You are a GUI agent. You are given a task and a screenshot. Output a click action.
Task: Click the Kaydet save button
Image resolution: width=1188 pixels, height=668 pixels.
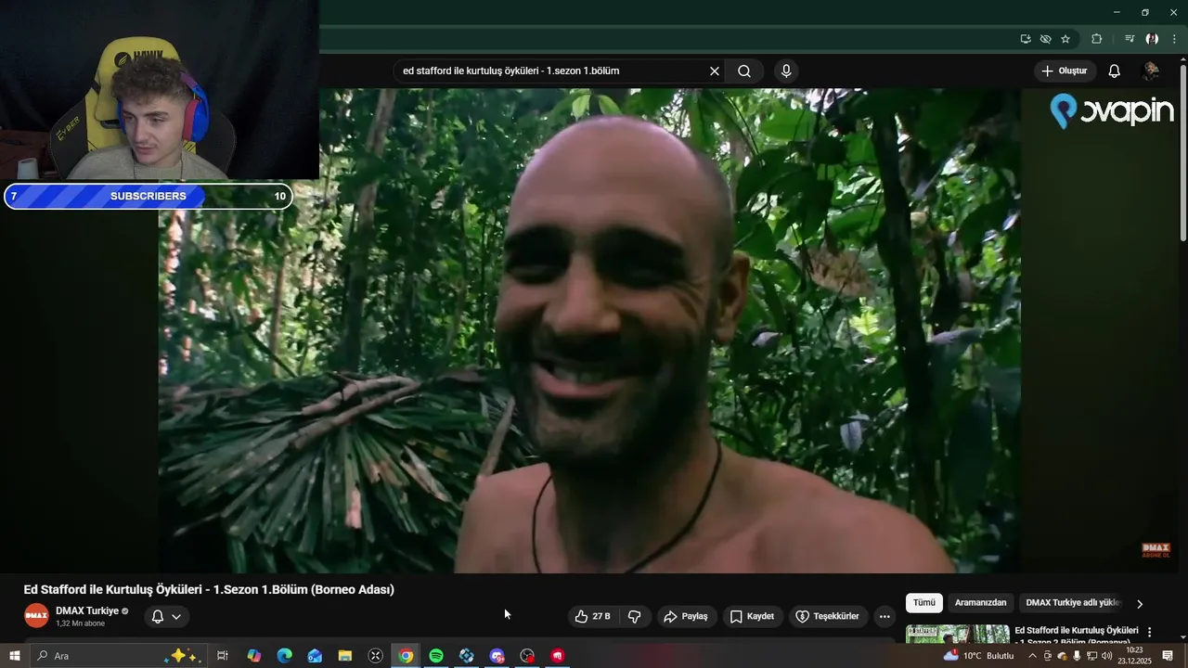[x=752, y=616]
